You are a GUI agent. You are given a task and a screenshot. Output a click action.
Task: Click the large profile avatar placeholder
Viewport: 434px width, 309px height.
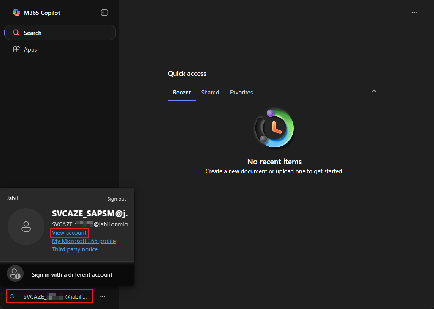click(x=26, y=226)
